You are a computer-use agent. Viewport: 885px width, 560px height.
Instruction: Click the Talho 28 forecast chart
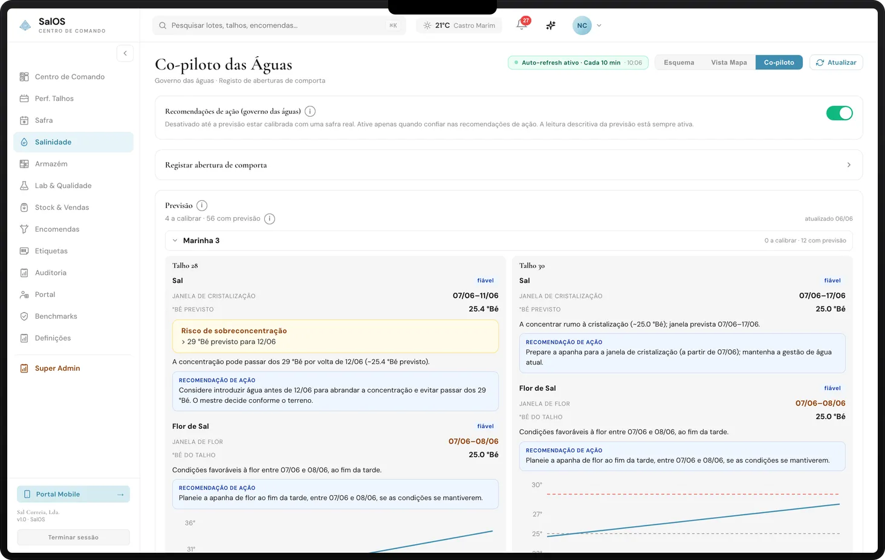pyautogui.click(x=336, y=535)
